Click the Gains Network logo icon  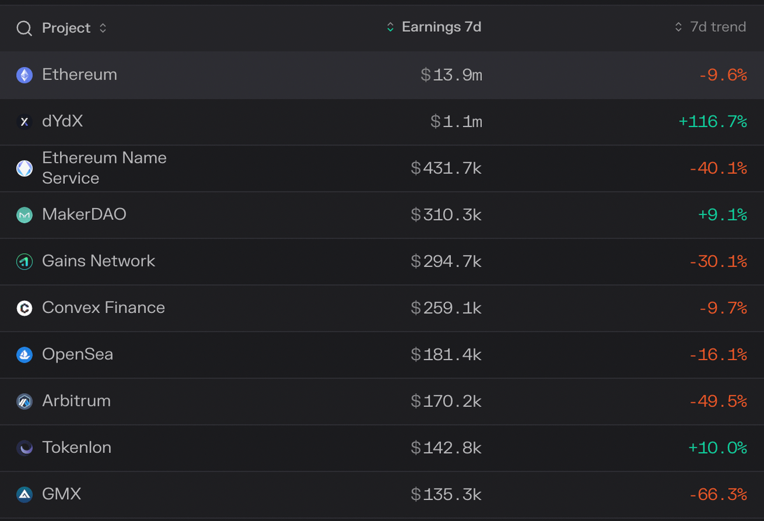coord(24,261)
